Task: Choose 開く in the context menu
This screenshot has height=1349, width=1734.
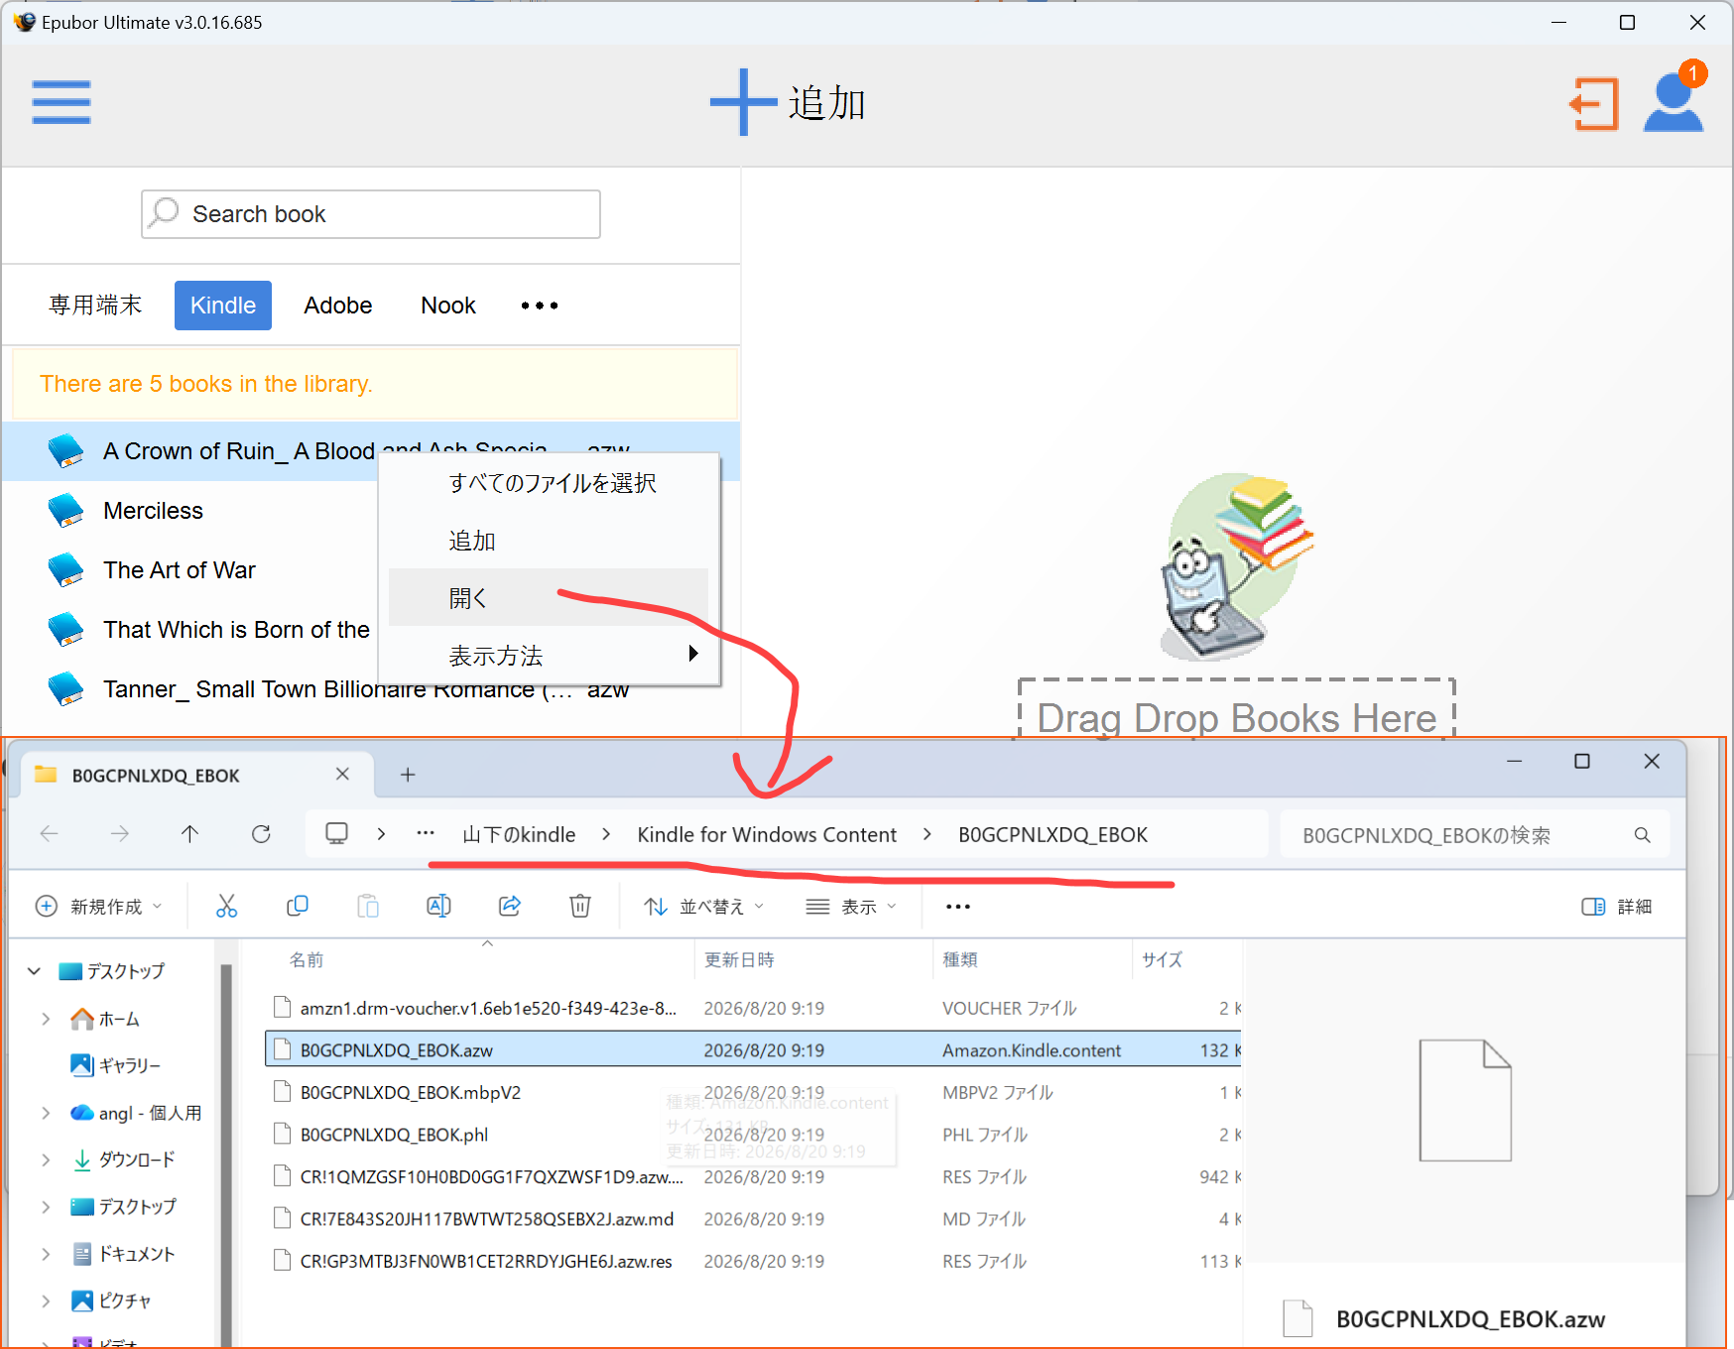Action: click(549, 598)
